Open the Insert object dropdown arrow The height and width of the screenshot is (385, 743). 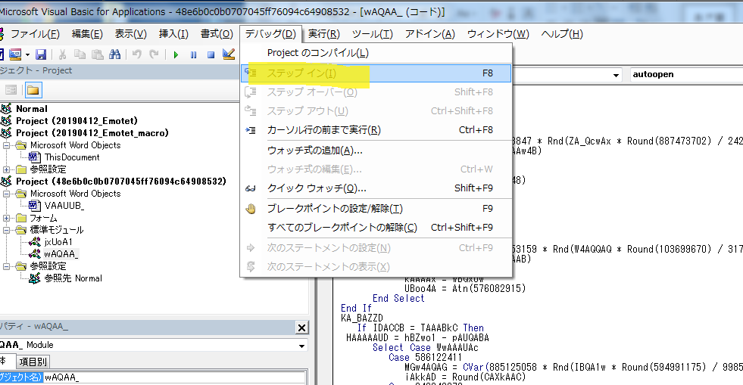point(27,55)
